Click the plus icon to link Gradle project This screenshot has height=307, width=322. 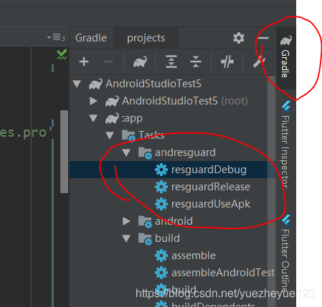[84, 62]
